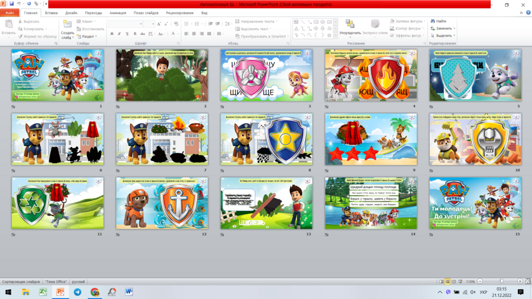Screen dimensions: 532x299
Task: Click the Excel icon in the taskbar
Action: pyautogui.click(x=43, y=292)
